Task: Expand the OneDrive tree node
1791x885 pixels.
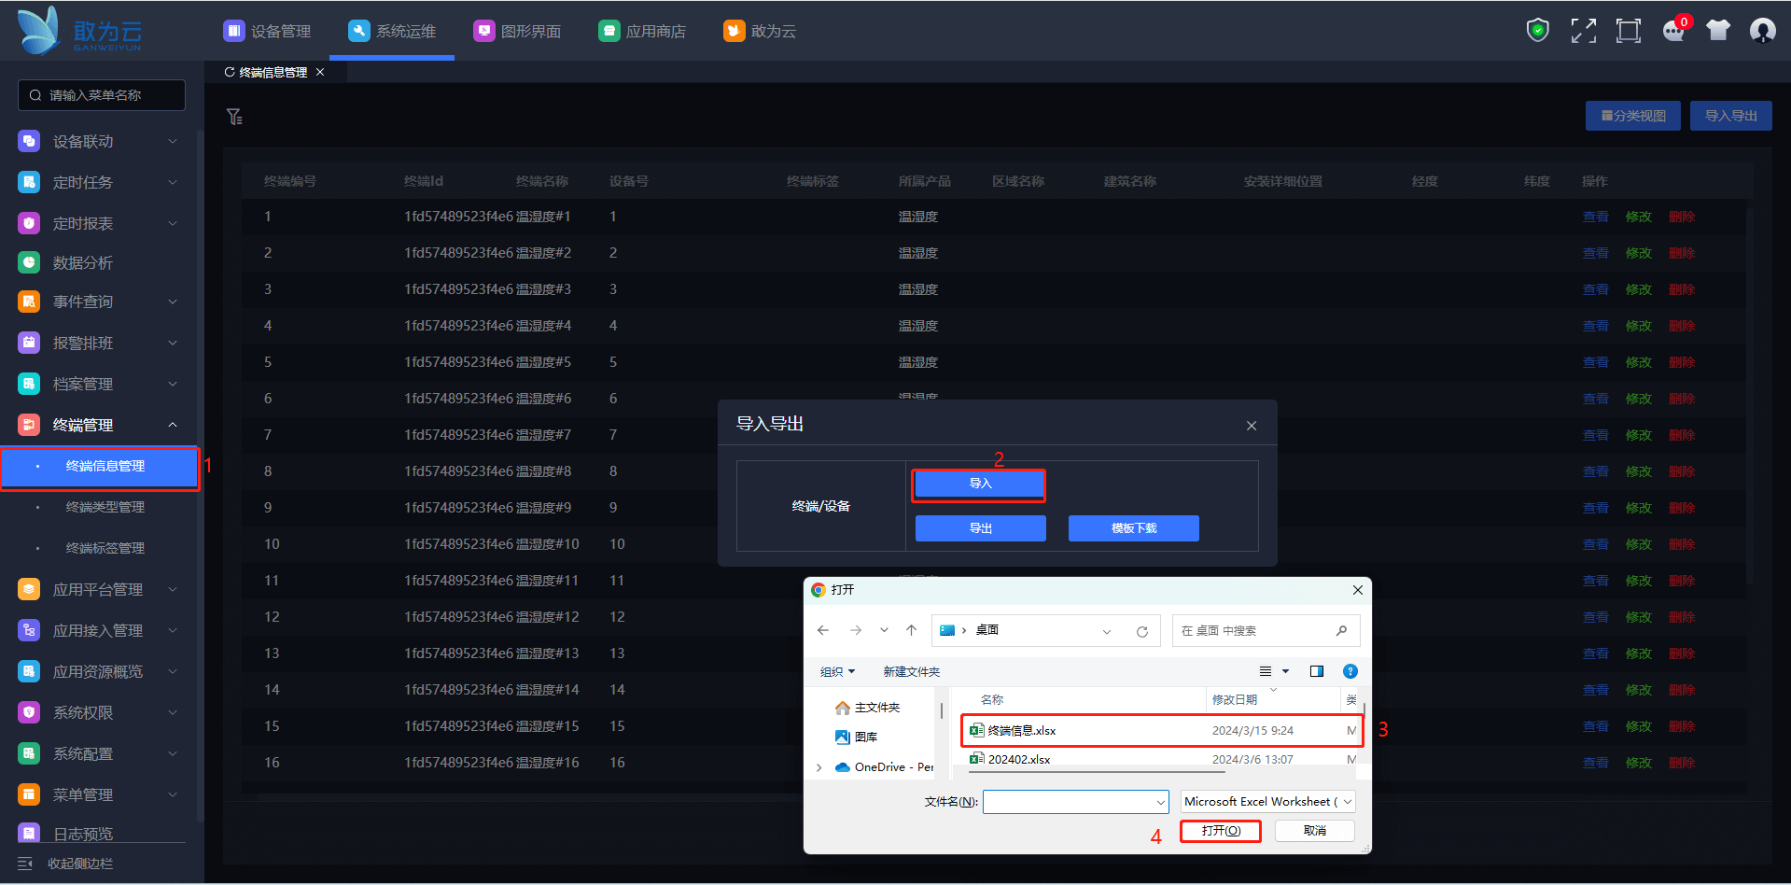Action: tap(819, 767)
